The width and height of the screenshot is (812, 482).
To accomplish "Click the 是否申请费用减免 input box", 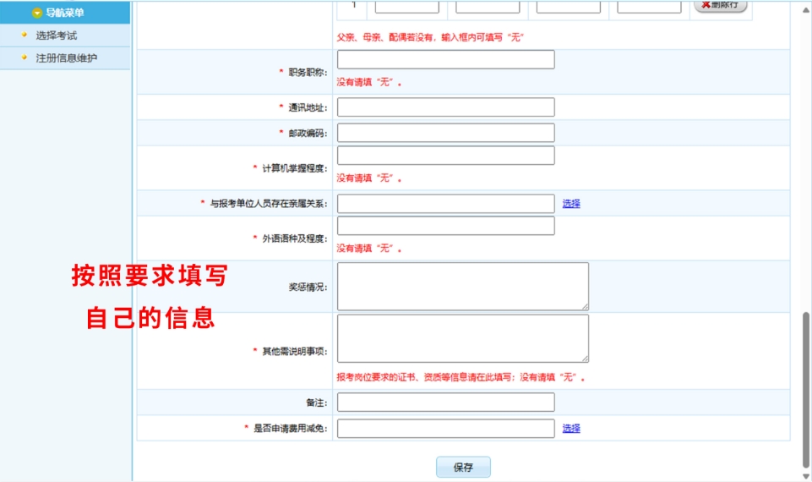I will [445, 429].
